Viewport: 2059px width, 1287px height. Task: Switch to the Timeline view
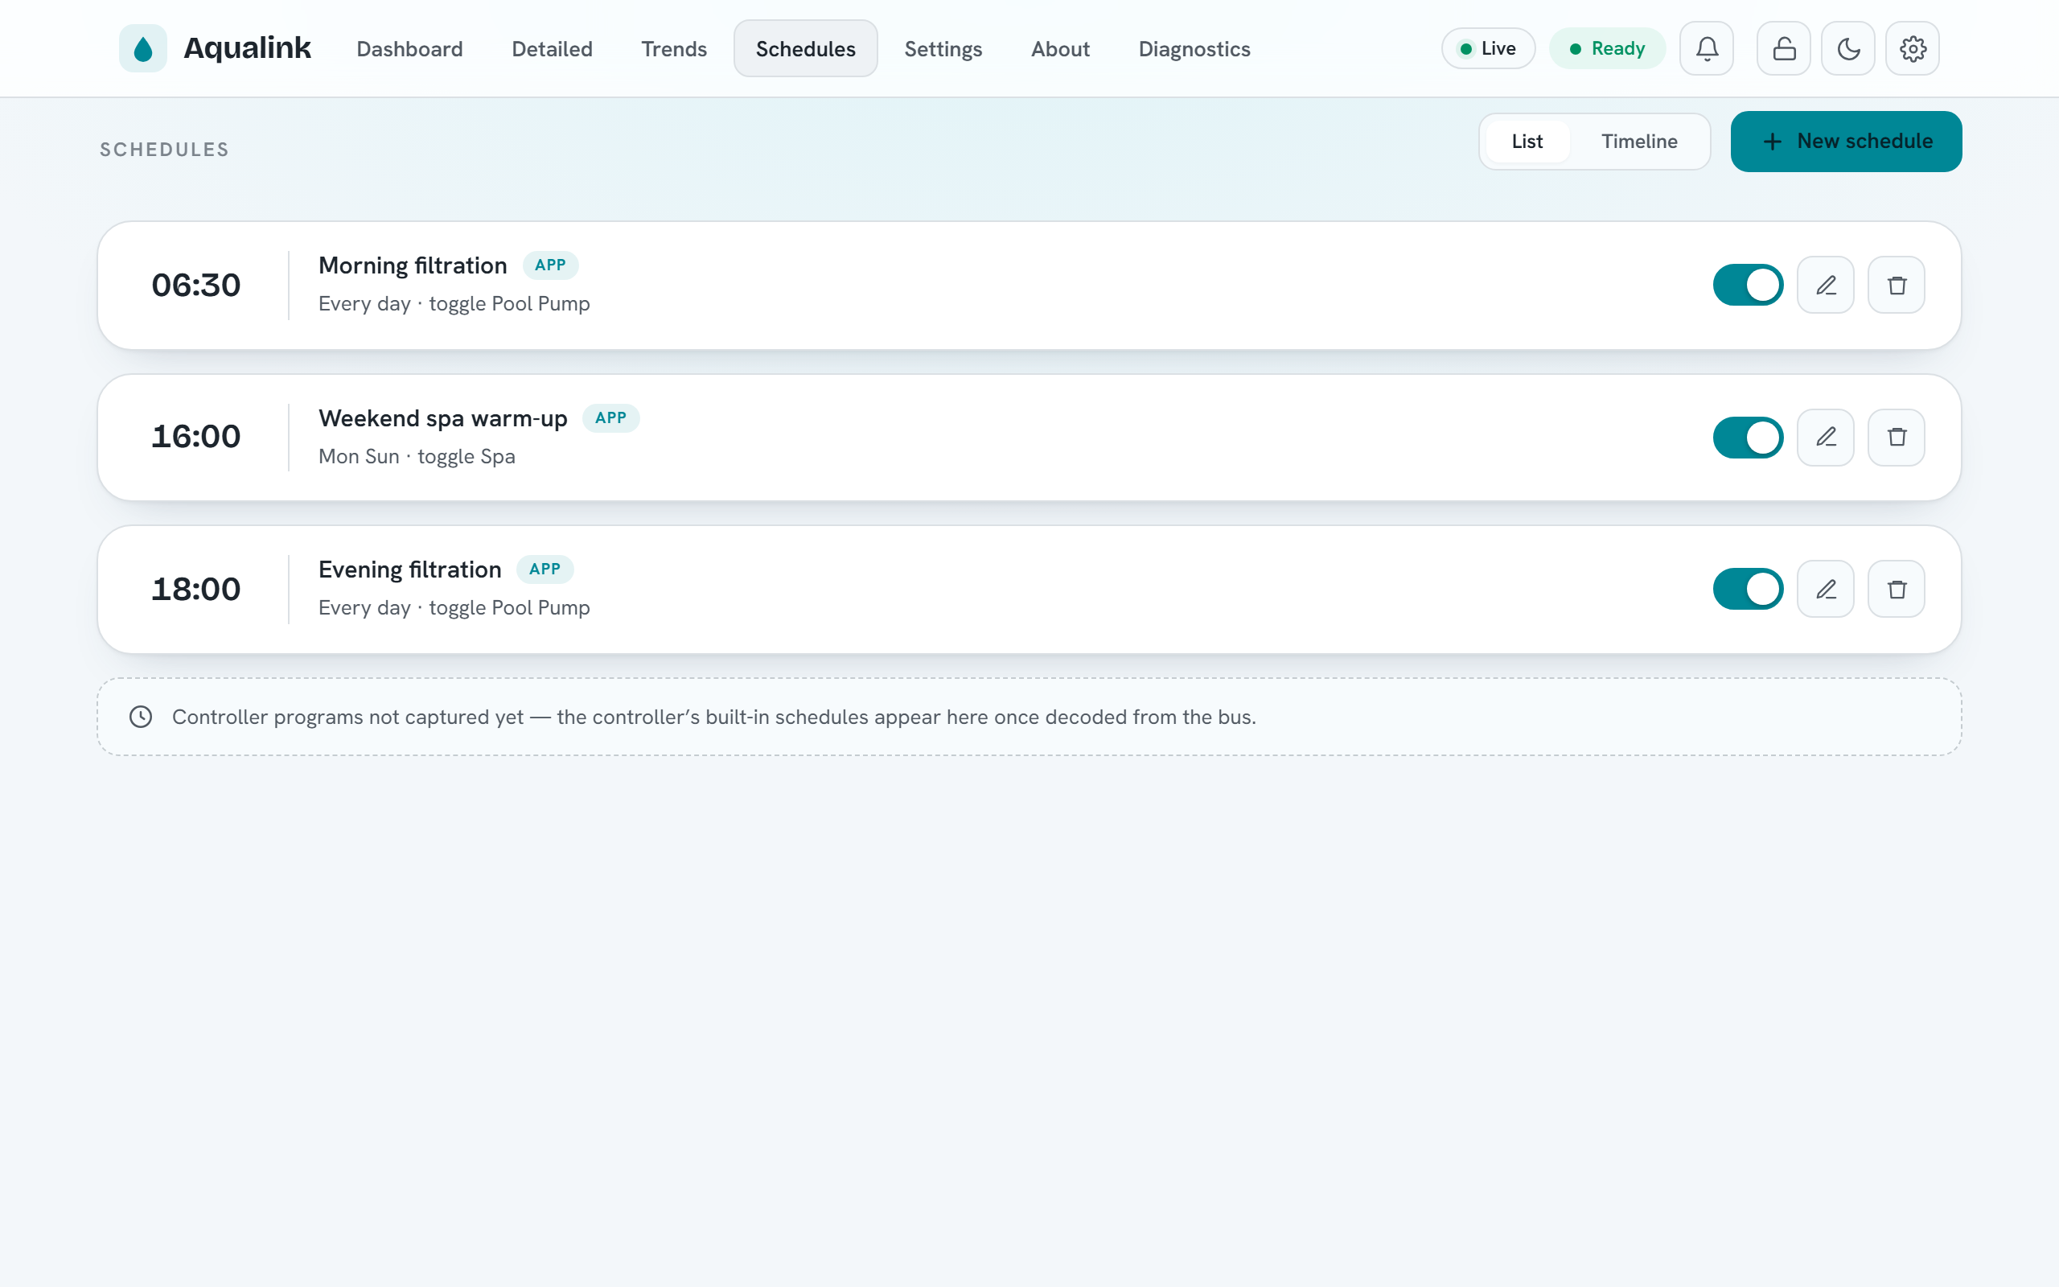[x=1639, y=142]
